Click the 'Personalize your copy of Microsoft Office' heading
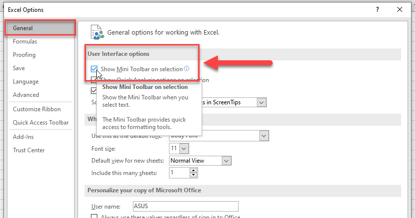 144,190
